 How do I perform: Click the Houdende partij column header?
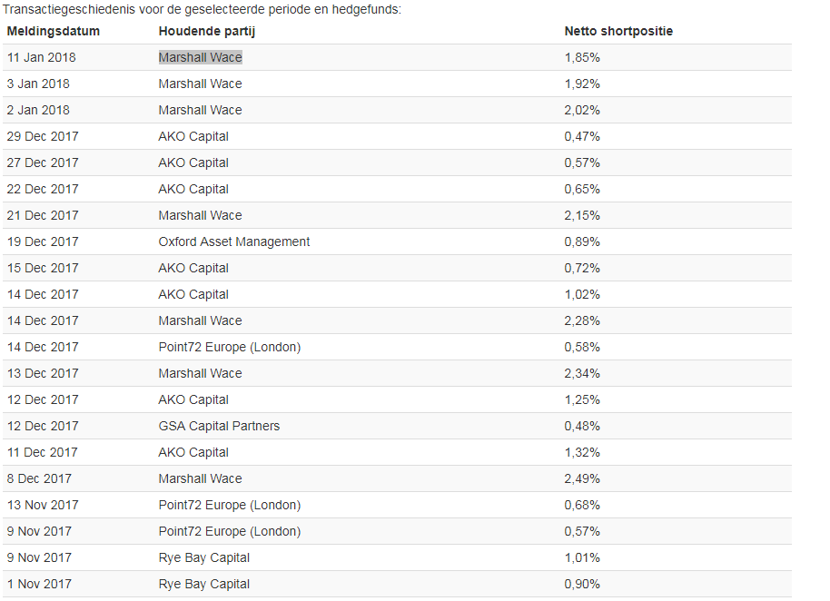(x=205, y=31)
